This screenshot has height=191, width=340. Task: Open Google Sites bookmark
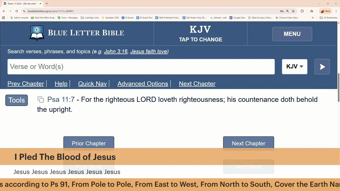(237, 18)
